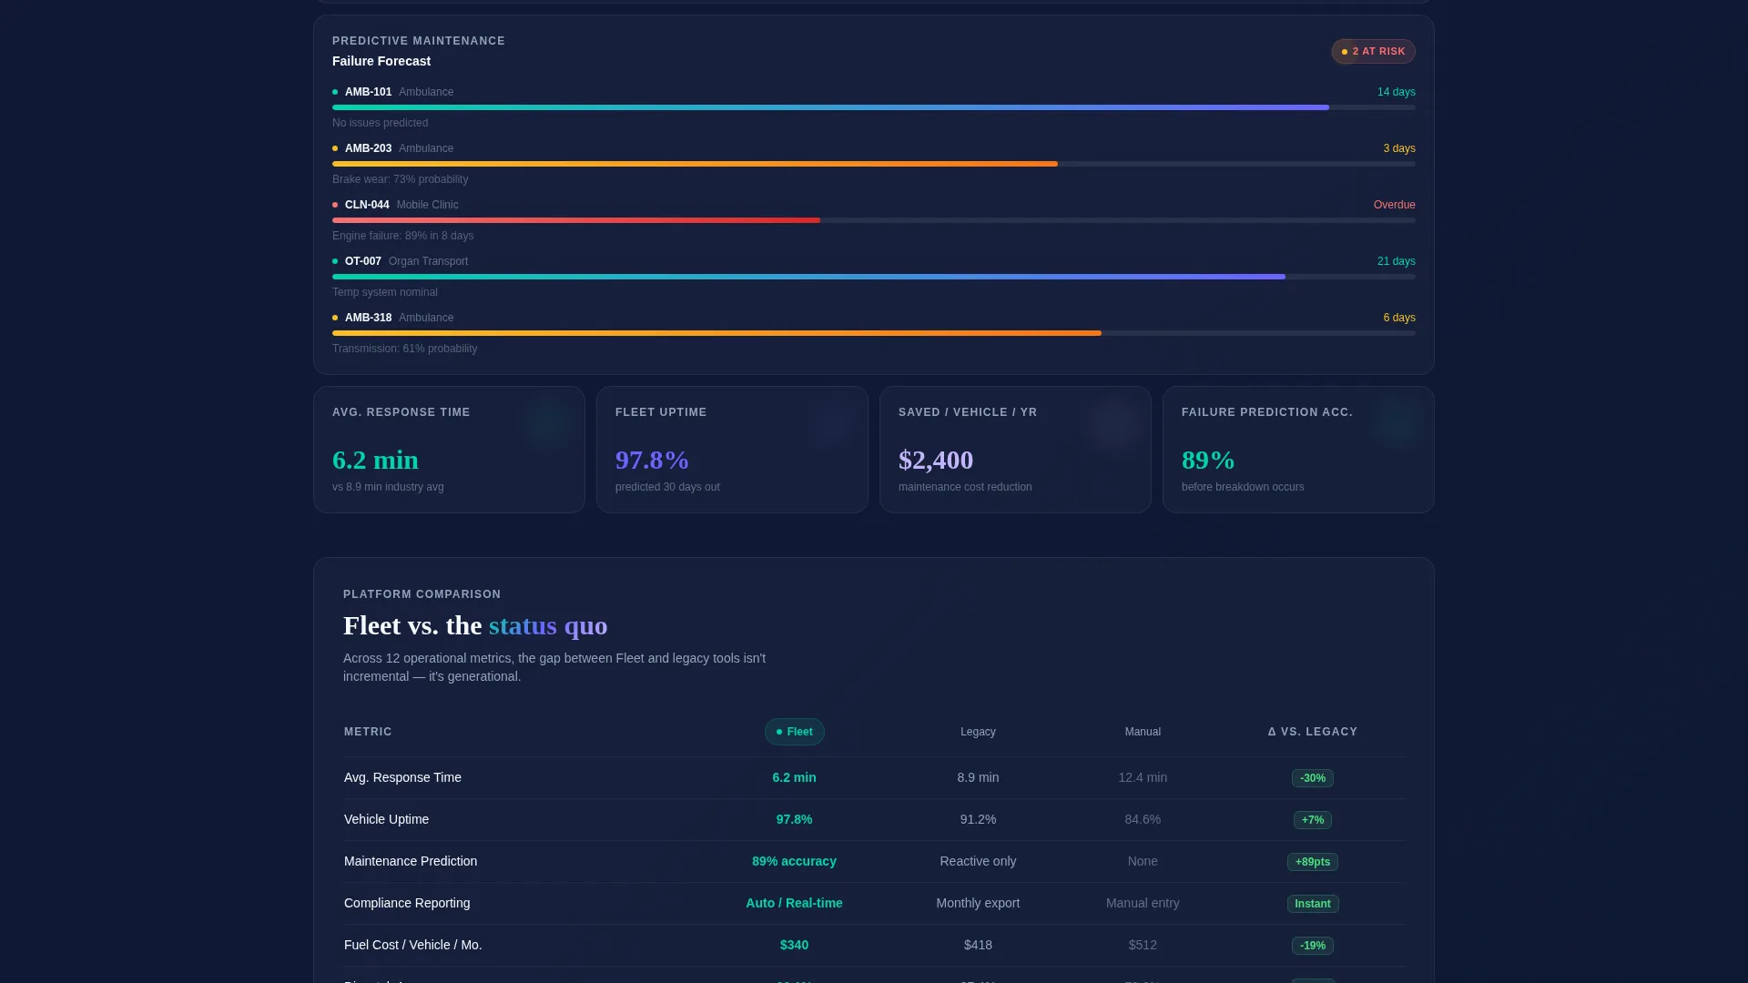This screenshot has height=983, width=1748.
Task: Open the Avg. Response Time card
Action: pos(449,450)
